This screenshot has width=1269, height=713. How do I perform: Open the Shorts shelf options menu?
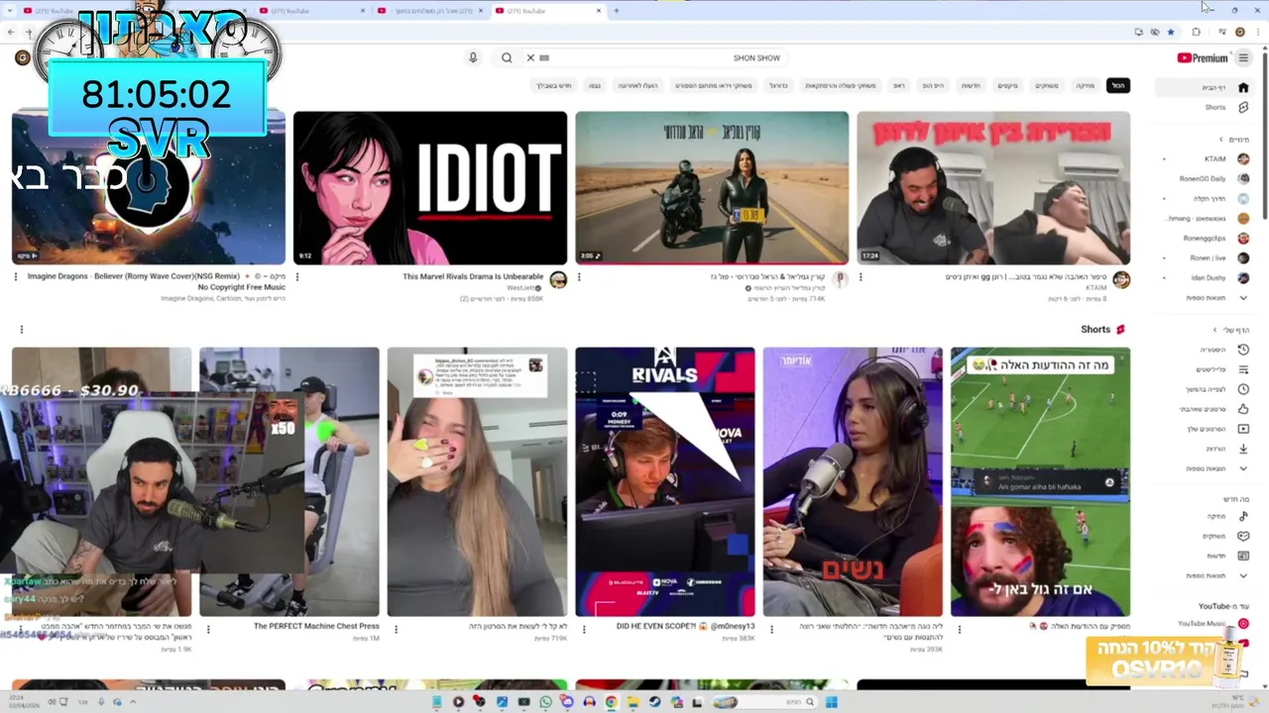[x=21, y=330]
